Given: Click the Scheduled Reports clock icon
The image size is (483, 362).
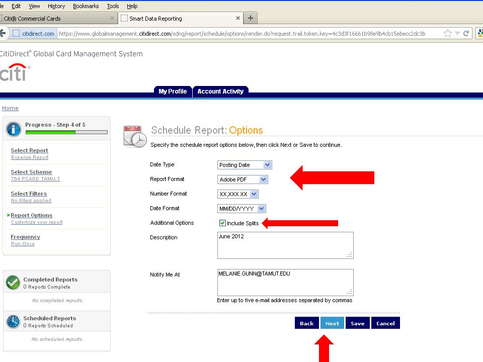Looking at the screenshot, I should pos(13,321).
